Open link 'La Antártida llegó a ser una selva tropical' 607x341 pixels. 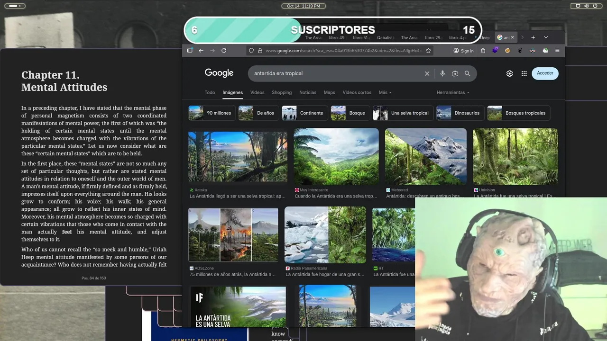tap(237, 196)
